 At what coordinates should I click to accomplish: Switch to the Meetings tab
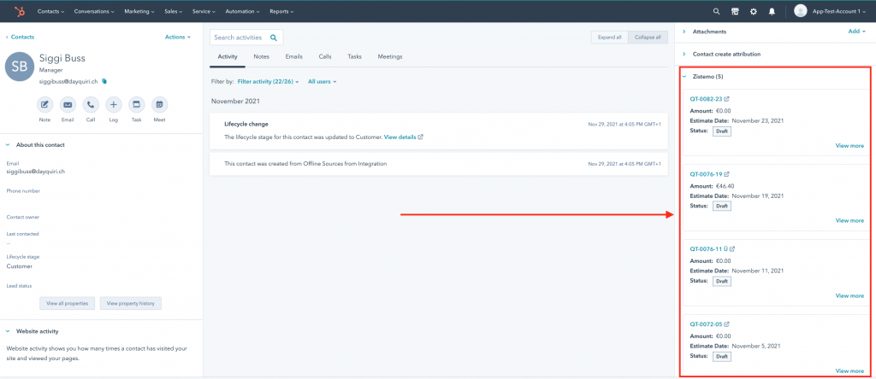[x=390, y=57]
